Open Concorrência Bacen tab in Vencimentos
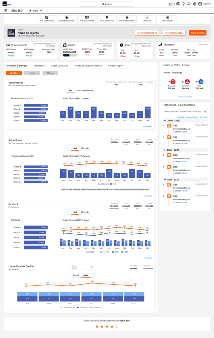Viewport: 214px width, 338px height. click(85, 90)
